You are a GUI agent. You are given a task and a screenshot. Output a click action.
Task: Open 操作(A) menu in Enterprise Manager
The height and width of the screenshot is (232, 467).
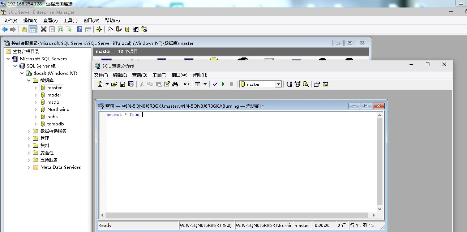coord(30,21)
